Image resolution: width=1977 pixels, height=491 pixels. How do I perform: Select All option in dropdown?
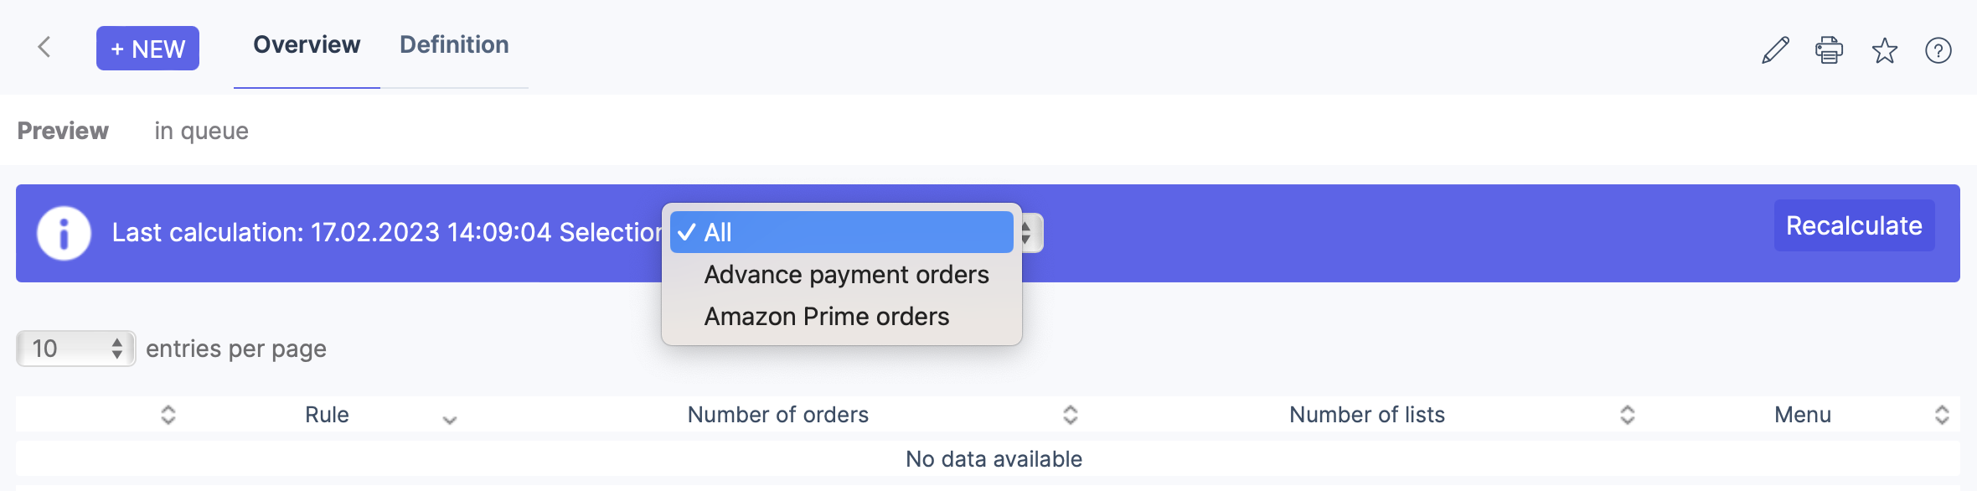click(x=841, y=232)
